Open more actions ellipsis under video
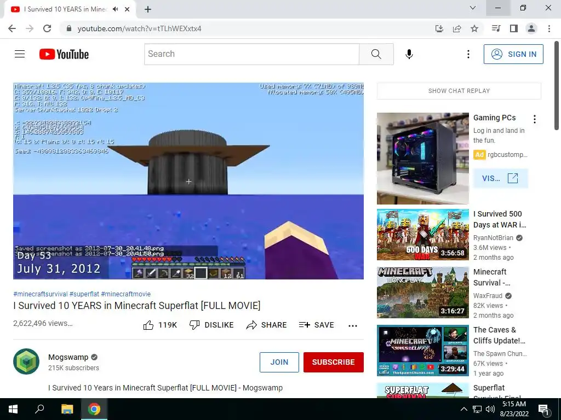The width and height of the screenshot is (561, 420). click(x=353, y=325)
